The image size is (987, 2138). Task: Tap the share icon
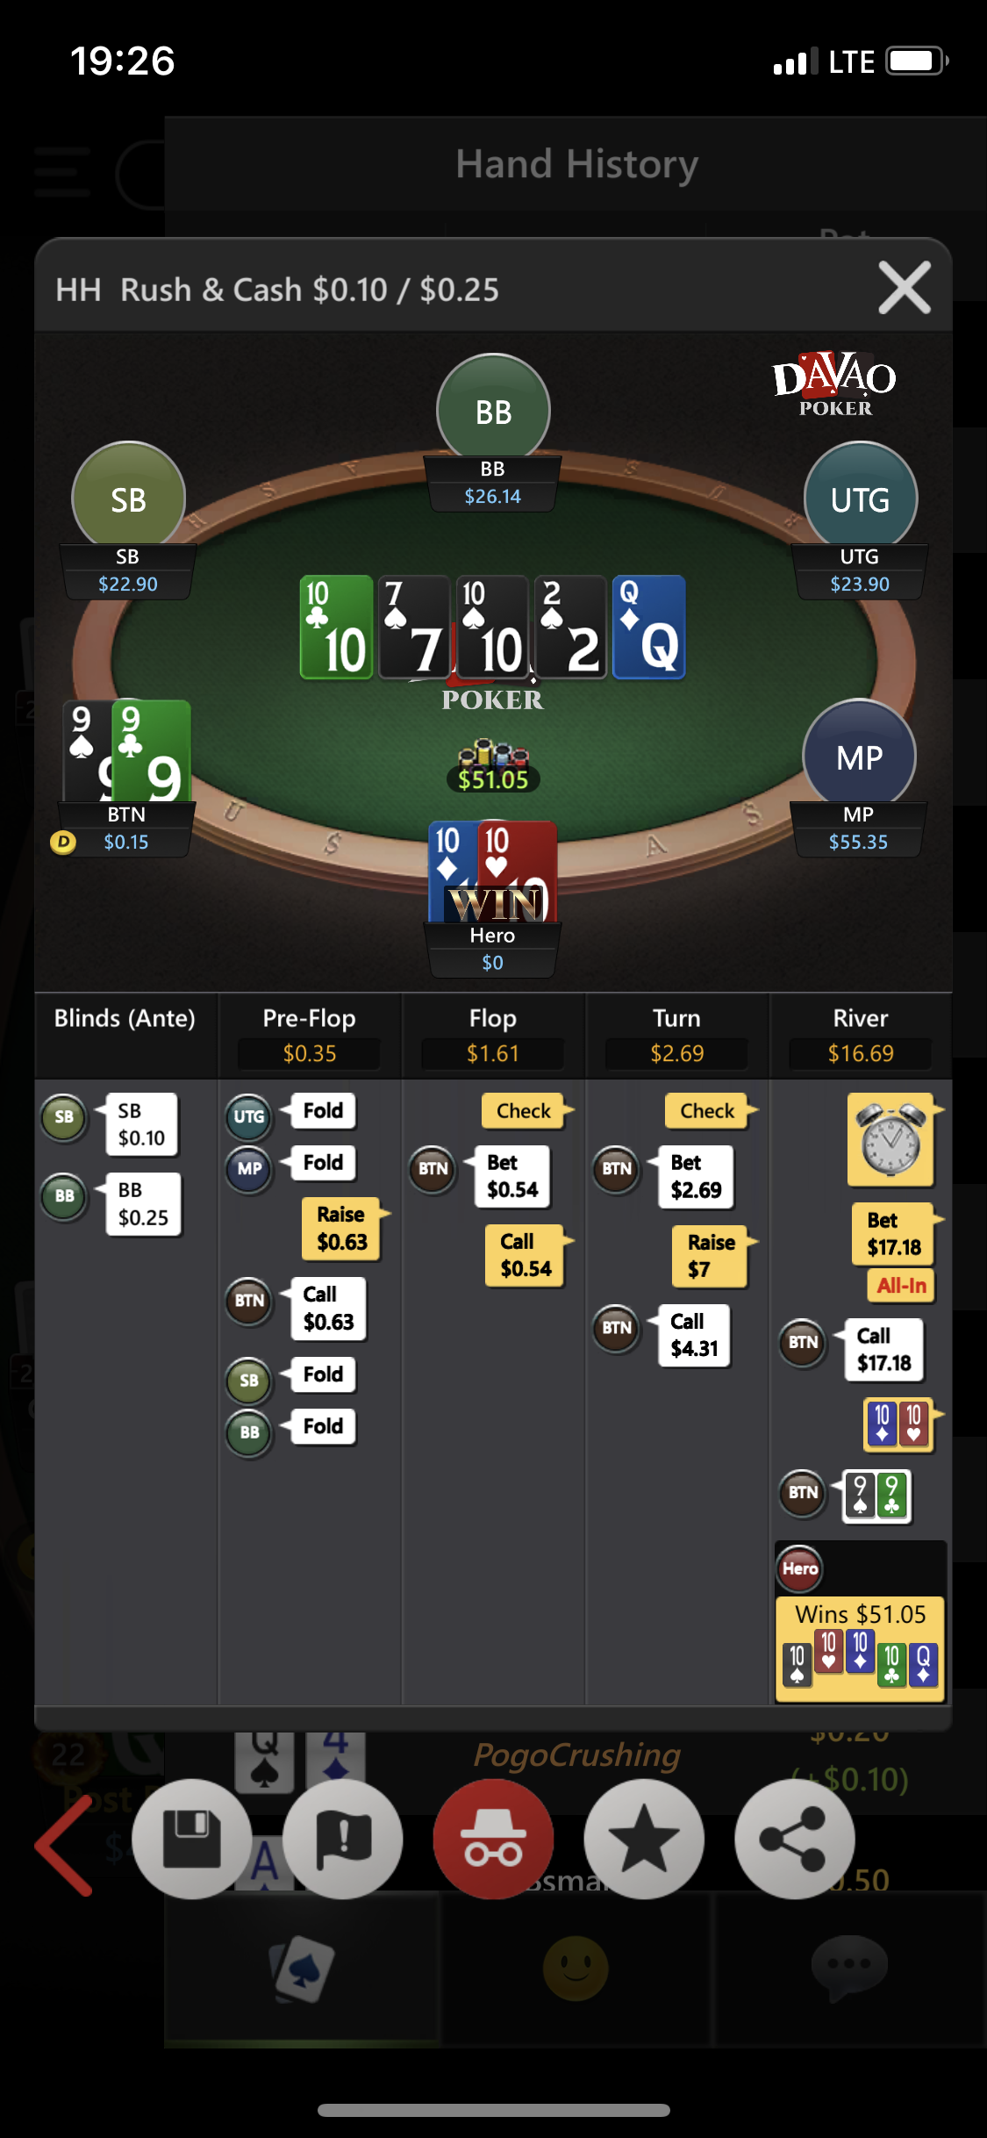pos(795,1839)
